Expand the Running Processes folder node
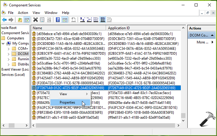The width and height of the screenshot is (217, 136). click(x=9, y=59)
